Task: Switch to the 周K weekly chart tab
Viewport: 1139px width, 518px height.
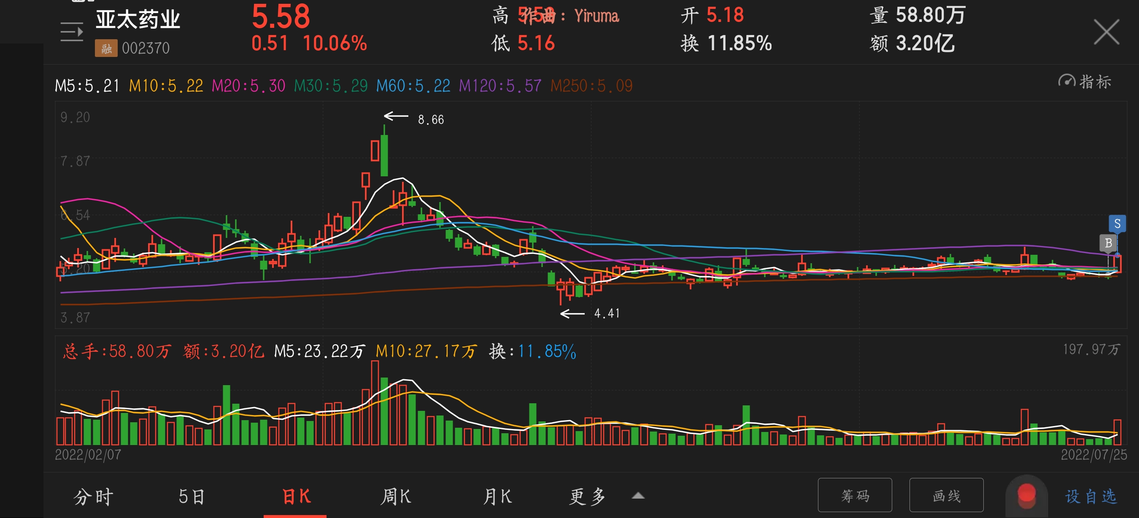Action: (x=395, y=496)
